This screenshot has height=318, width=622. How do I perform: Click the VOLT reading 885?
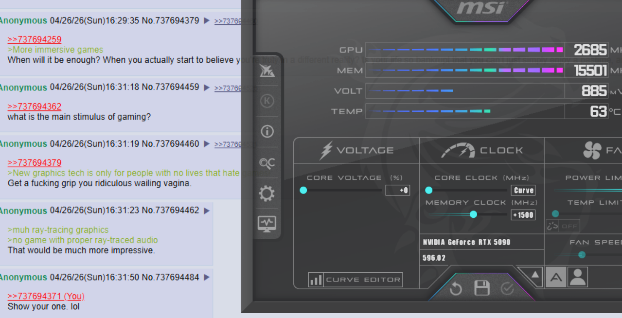tap(594, 91)
